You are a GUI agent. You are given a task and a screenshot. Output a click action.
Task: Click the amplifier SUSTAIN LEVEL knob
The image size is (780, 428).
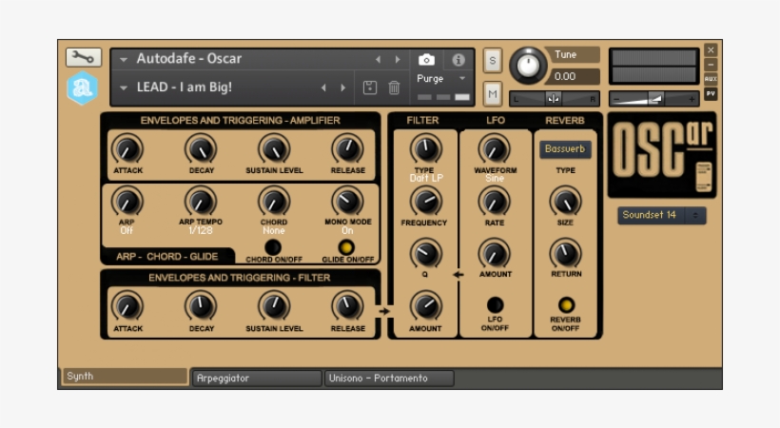point(274,149)
